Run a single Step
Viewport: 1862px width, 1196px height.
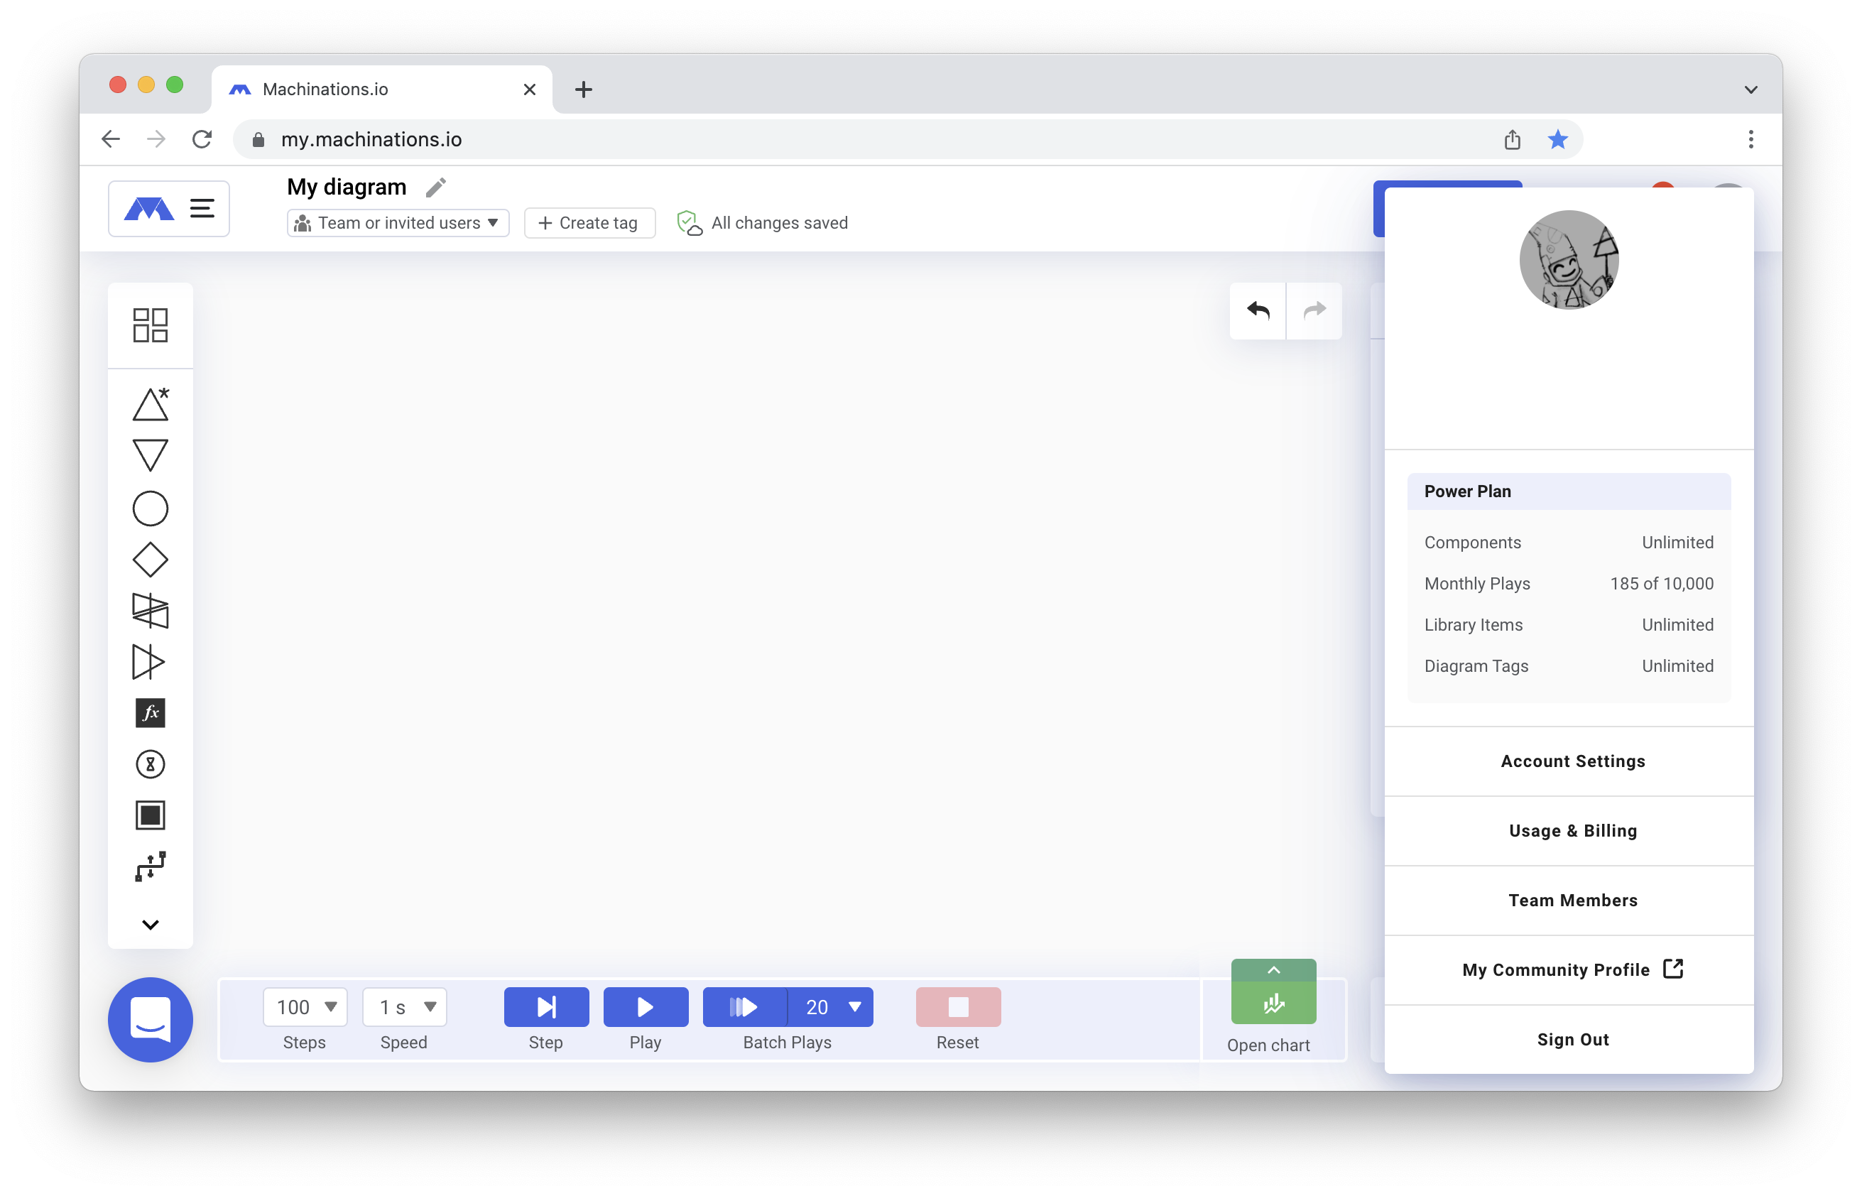546,1007
